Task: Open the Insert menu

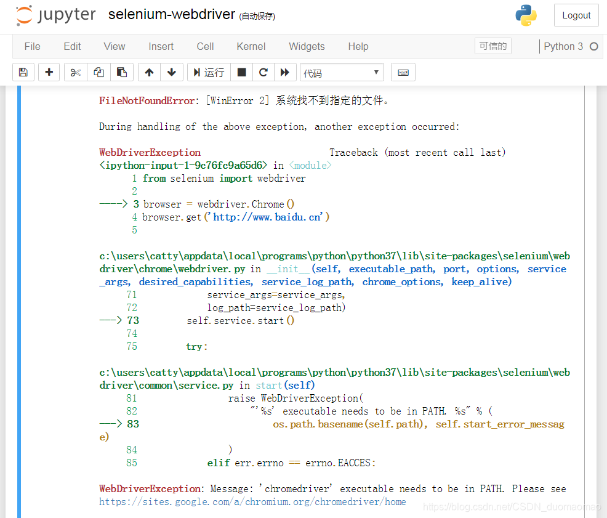Action: (161, 46)
